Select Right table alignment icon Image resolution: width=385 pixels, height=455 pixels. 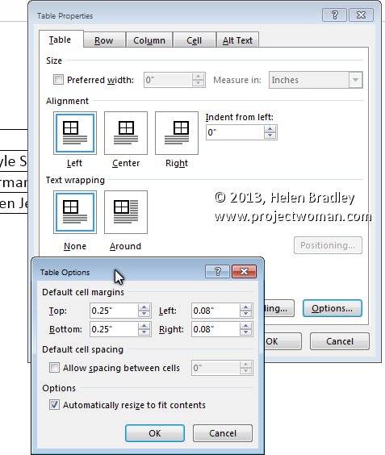pos(177,133)
